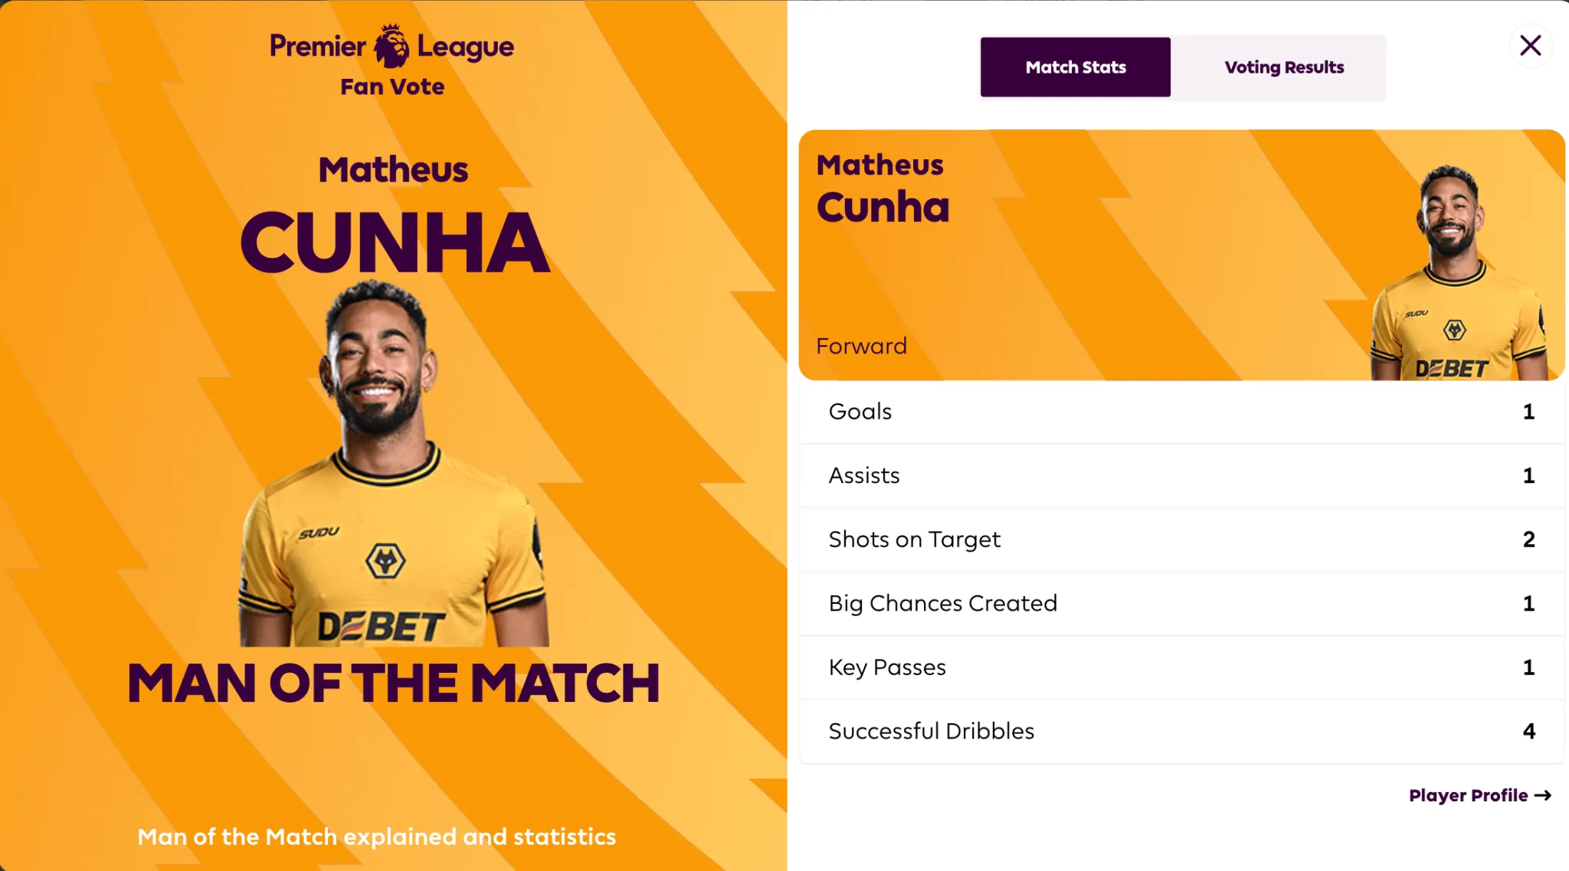1569x871 pixels.
Task: Select the Goals stat row
Action: click(x=1181, y=412)
